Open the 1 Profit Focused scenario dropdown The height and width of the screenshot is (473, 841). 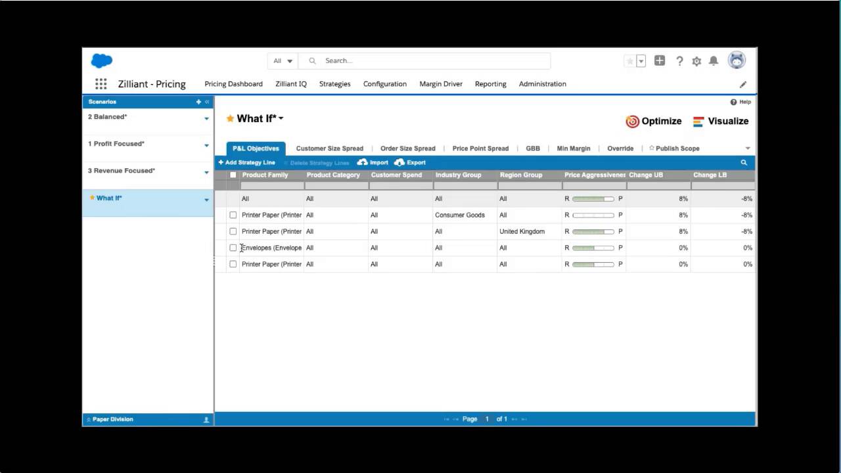click(206, 146)
